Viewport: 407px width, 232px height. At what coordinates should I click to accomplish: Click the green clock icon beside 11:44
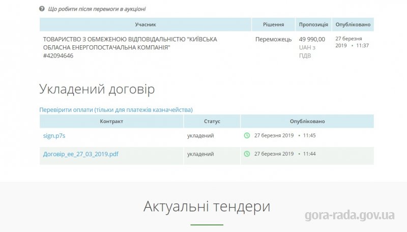tap(247, 154)
